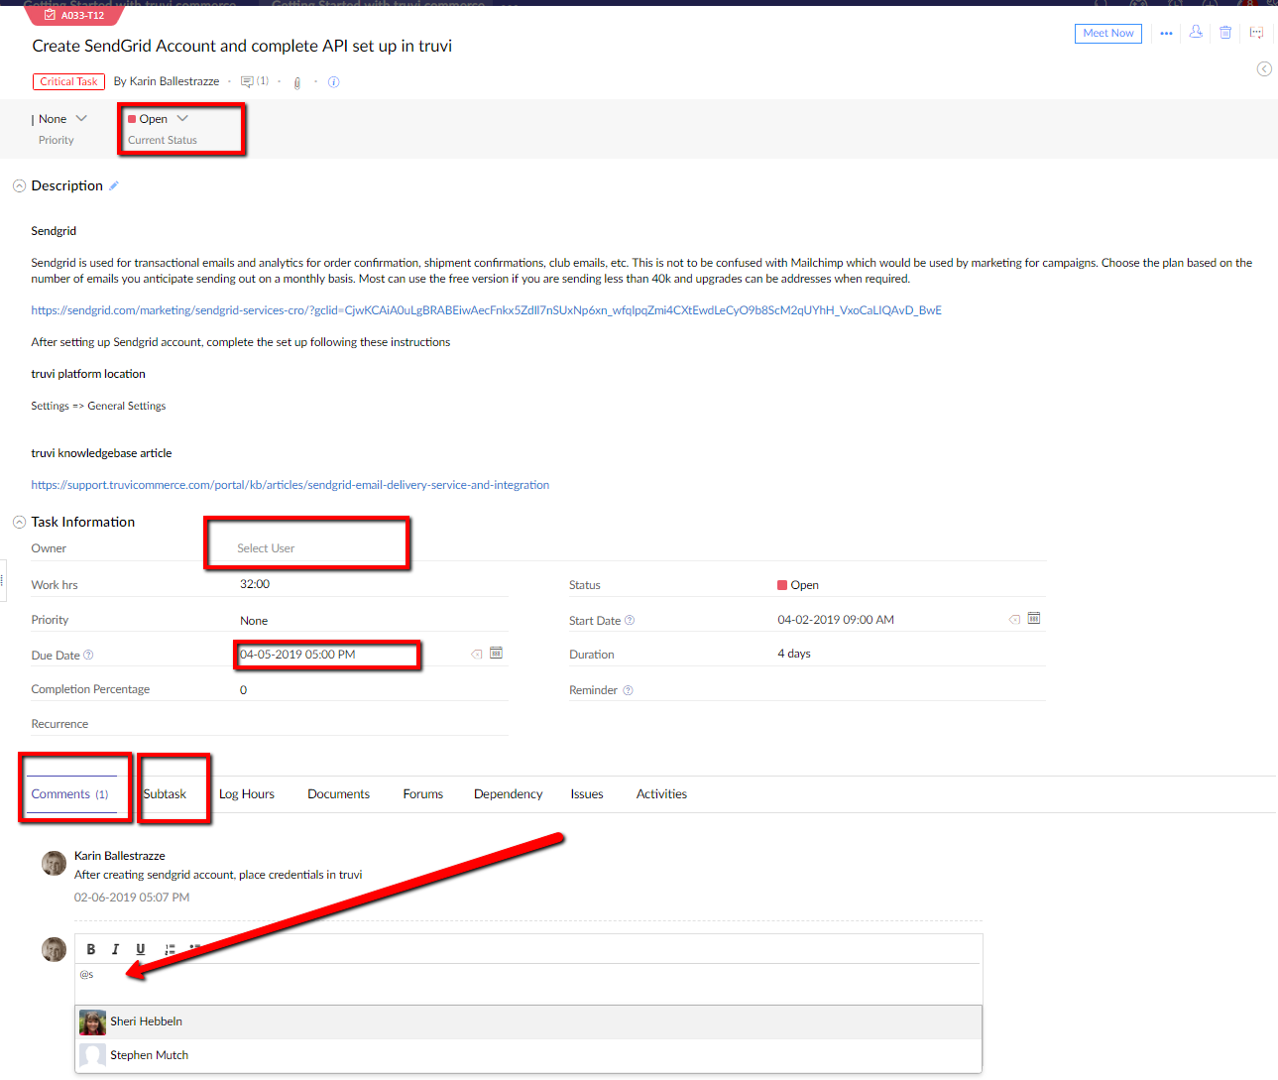Click the help icon next to Due Date
Screen dimensions: 1278x1080
coord(88,656)
